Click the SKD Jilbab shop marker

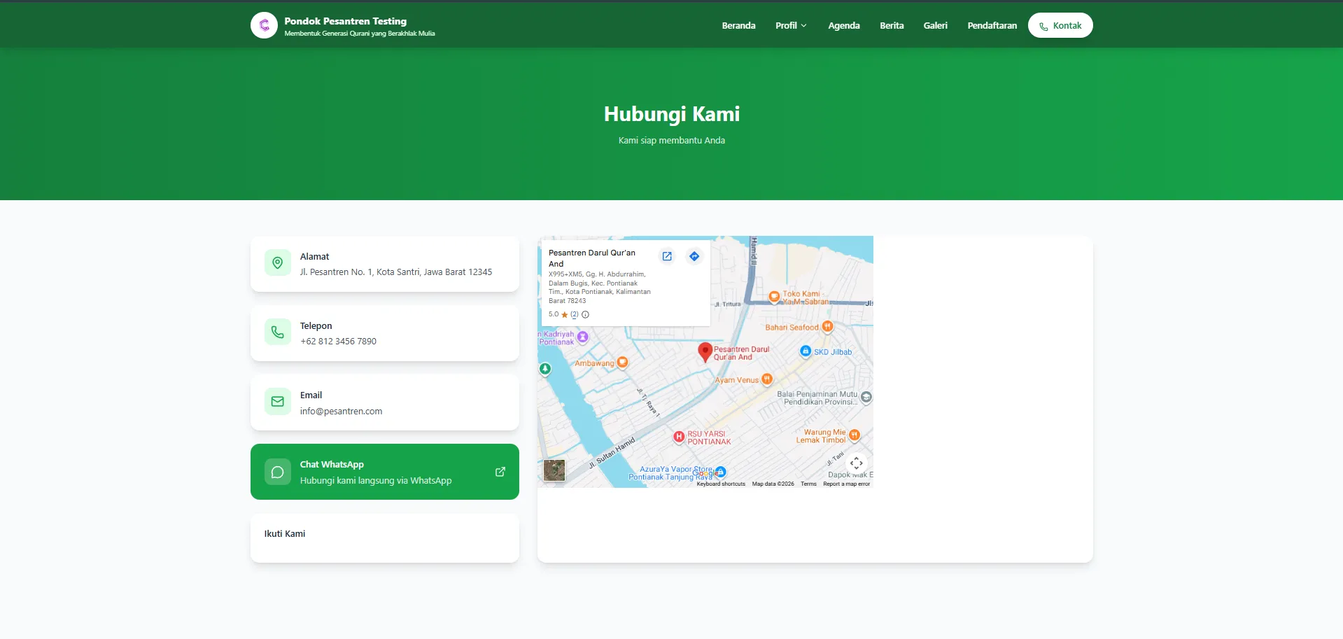806,351
